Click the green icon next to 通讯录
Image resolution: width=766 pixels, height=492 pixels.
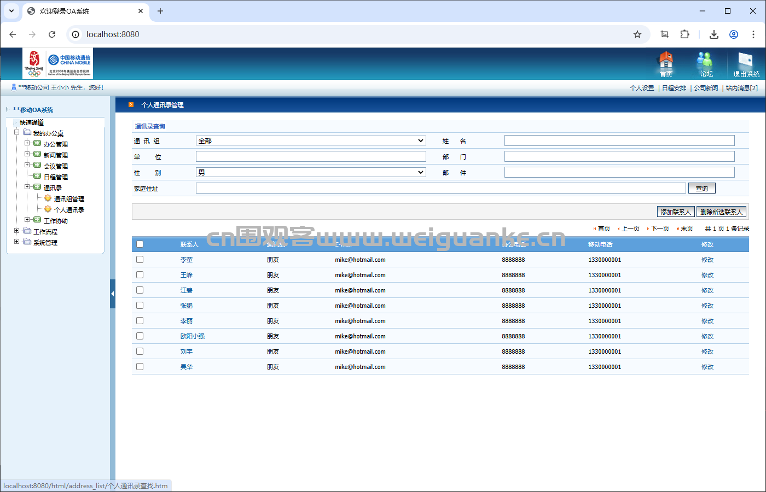pyautogui.click(x=37, y=187)
